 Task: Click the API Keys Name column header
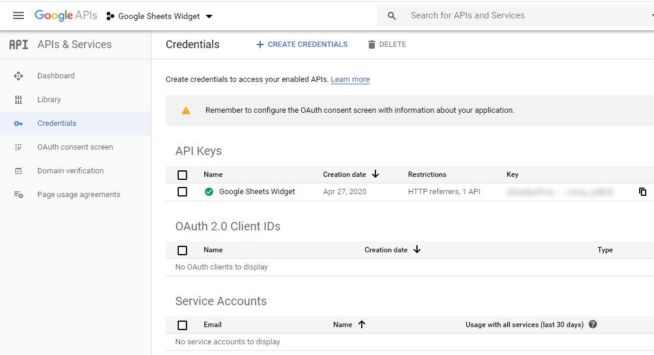click(x=213, y=175)
